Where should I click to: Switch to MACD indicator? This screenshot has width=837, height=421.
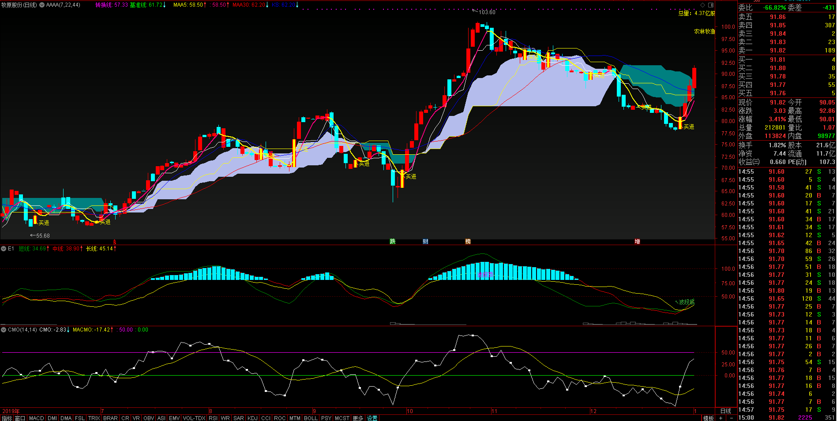coord(37,418)
